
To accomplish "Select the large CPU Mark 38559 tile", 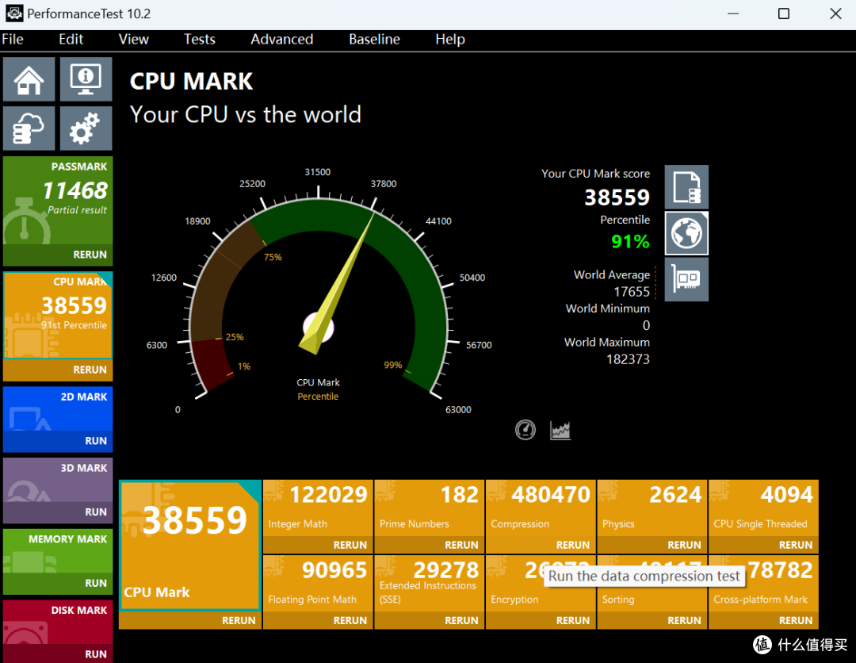I will click(x=190, y=546).
